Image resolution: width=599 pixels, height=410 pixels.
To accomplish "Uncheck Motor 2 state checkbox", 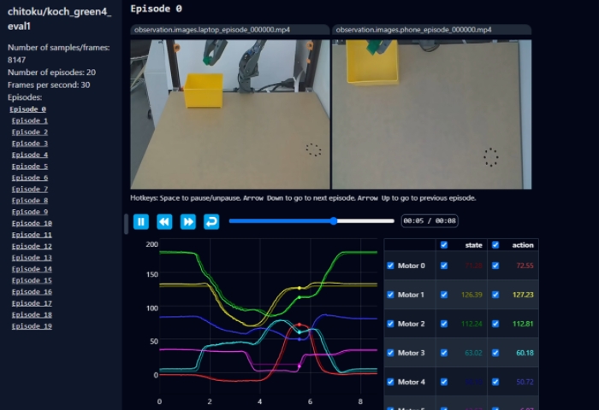I will pos(443,324).
